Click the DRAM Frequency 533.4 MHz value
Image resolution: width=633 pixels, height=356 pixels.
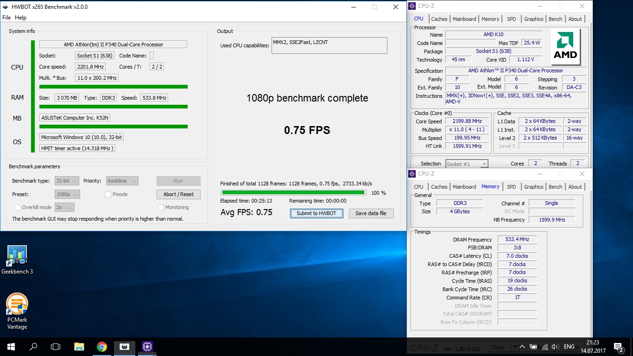[x=517, y=239]
